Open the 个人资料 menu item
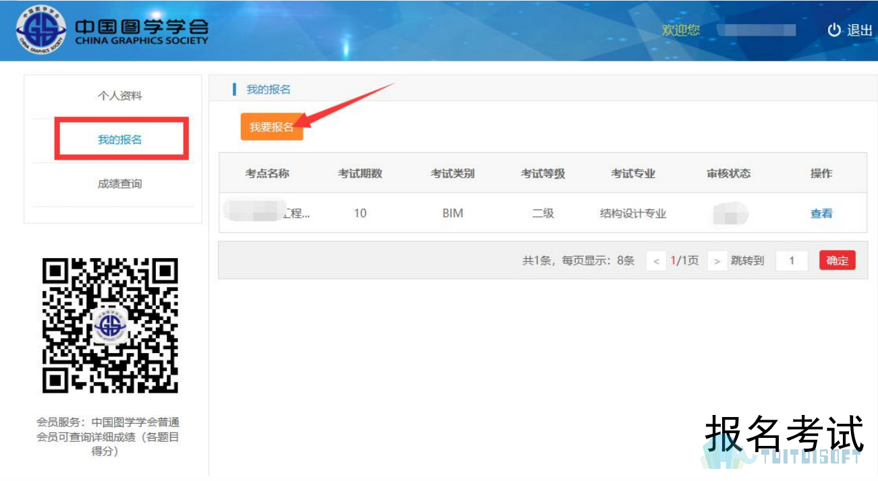Screen dimensions: 878x481 pos(120,96)
